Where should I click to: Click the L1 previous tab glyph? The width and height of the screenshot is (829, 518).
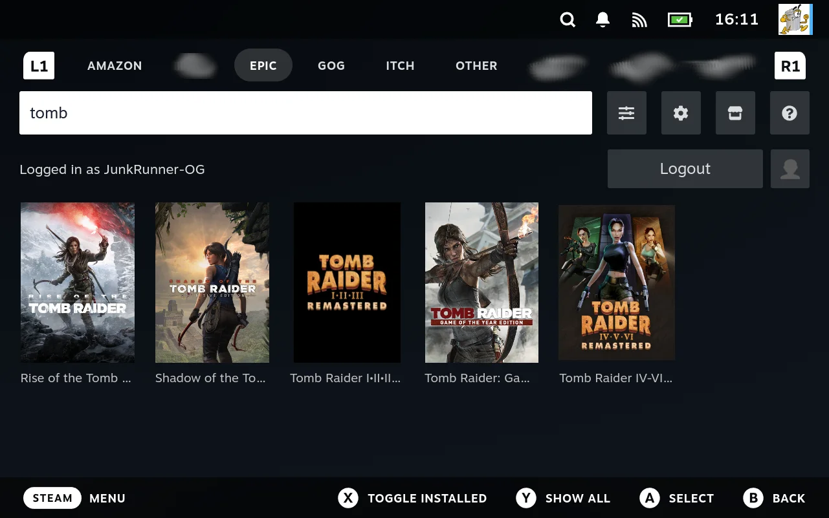(39, 66)
